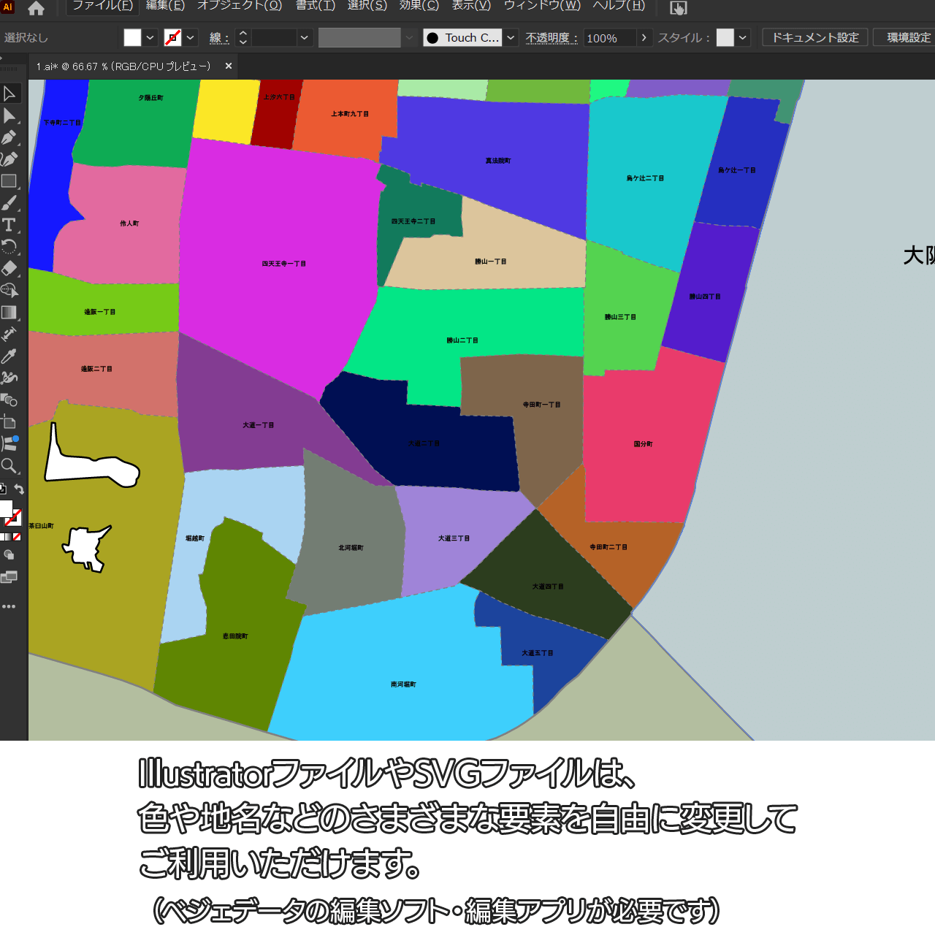Reset to default fill and stroke
Screen dimensions: 935x935
3,489
